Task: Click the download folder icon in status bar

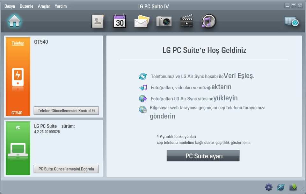Action: pyautogui.click(x=293, y=187)
